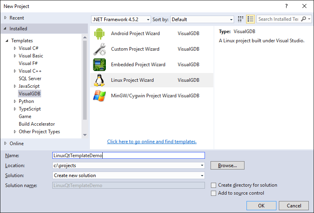
Task: Expand the TypeScript node arrow
Action: tap(15, 109)
